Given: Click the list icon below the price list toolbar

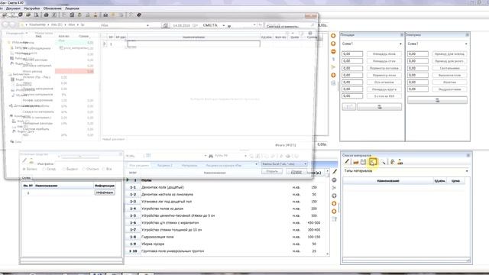Looking at the screenshot, I should tap(334, 219).
